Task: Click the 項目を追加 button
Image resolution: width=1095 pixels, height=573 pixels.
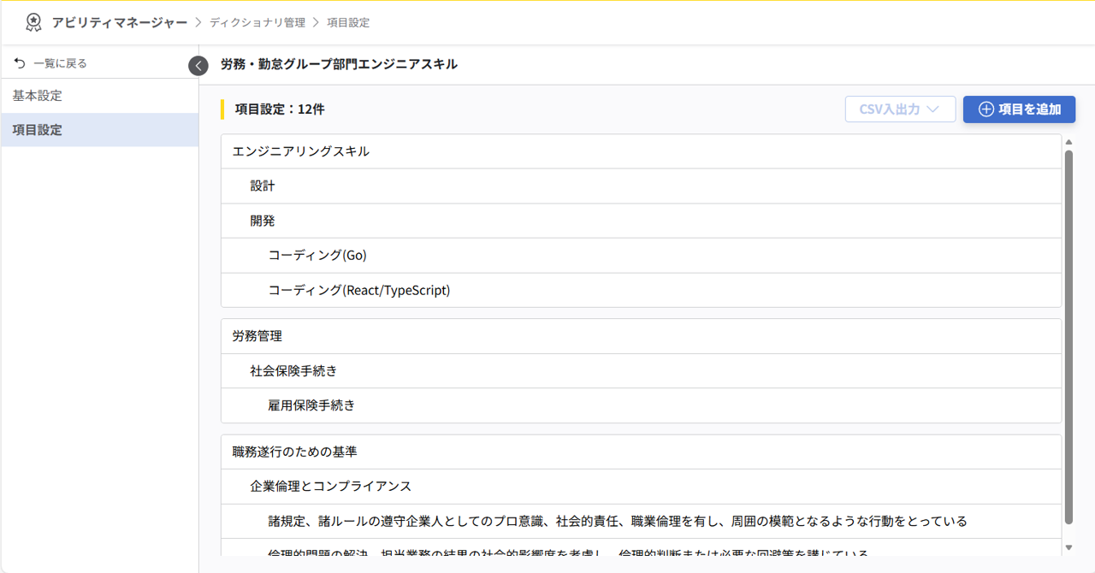Action: [1019, 109]
